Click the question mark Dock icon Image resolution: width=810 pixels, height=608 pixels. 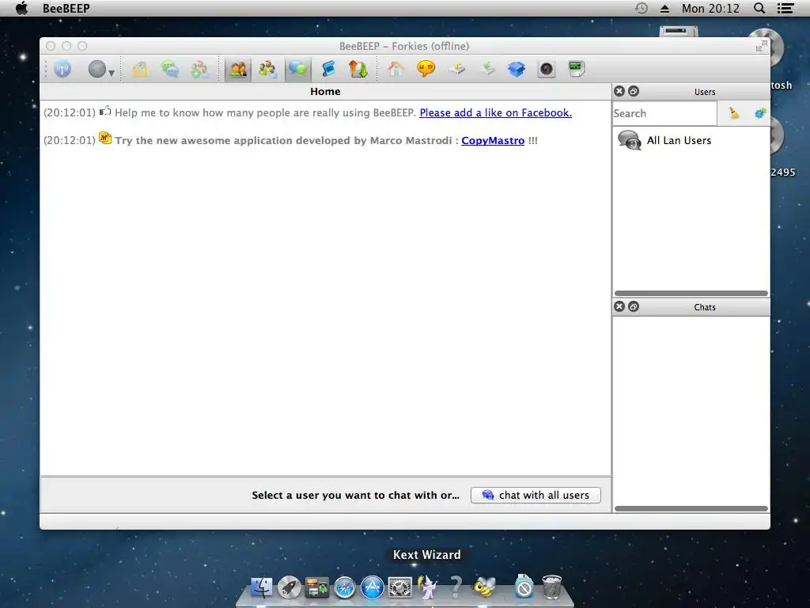[456, 587]
